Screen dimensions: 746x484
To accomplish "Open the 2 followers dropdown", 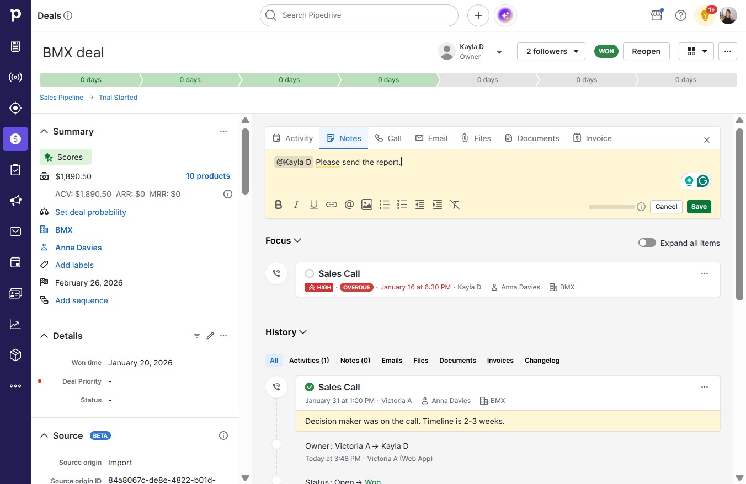I will (551, 51).
